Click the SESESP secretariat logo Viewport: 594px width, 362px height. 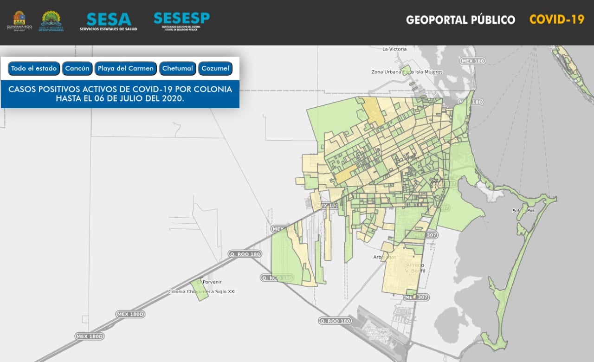(x=181, y=19)
